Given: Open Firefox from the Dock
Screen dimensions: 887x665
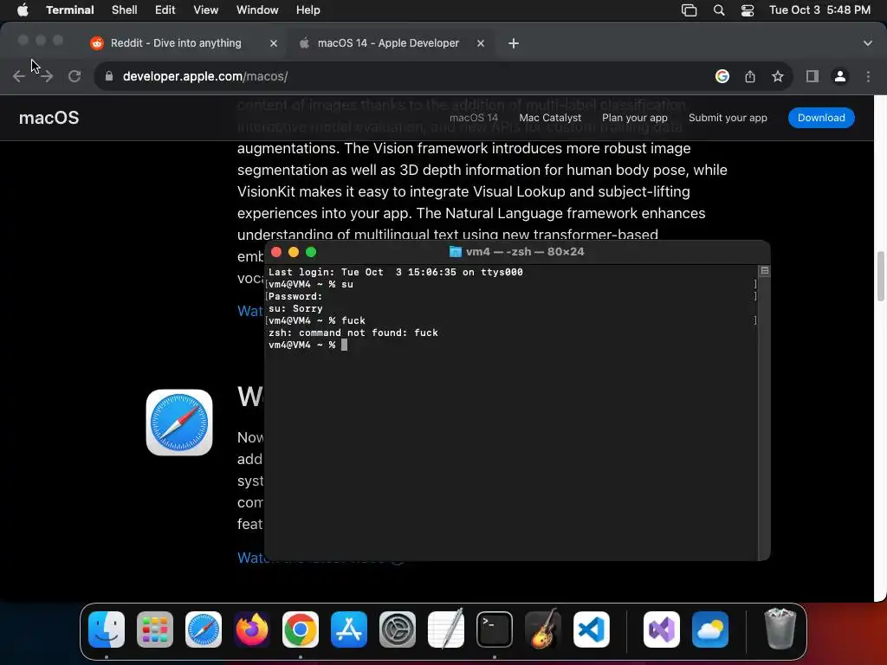Looking at the screenshot, I should click(x=252, y=629).
